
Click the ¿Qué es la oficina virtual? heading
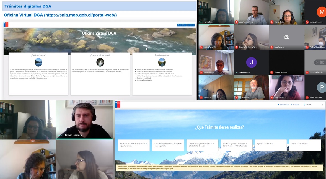tap(100, 55)
